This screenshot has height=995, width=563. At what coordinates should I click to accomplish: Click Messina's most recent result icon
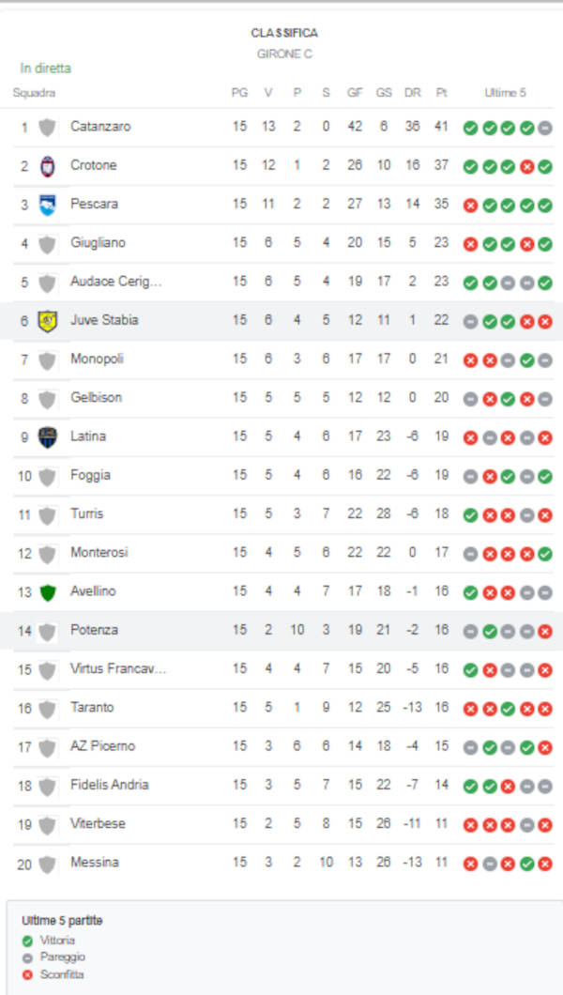(x=545, y=864)
